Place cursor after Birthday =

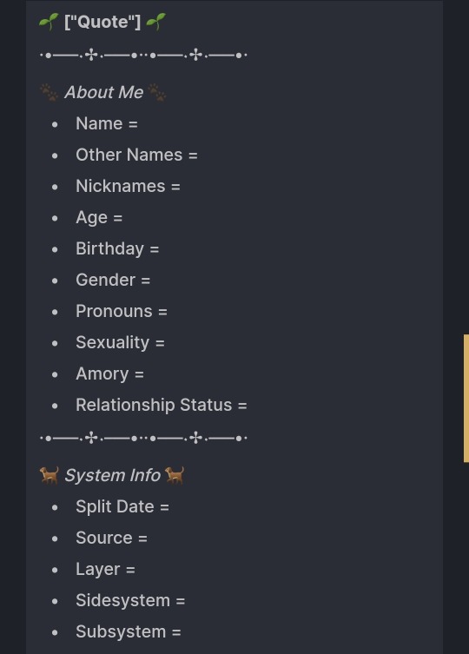pyautogui.click(x=160, y=249)
